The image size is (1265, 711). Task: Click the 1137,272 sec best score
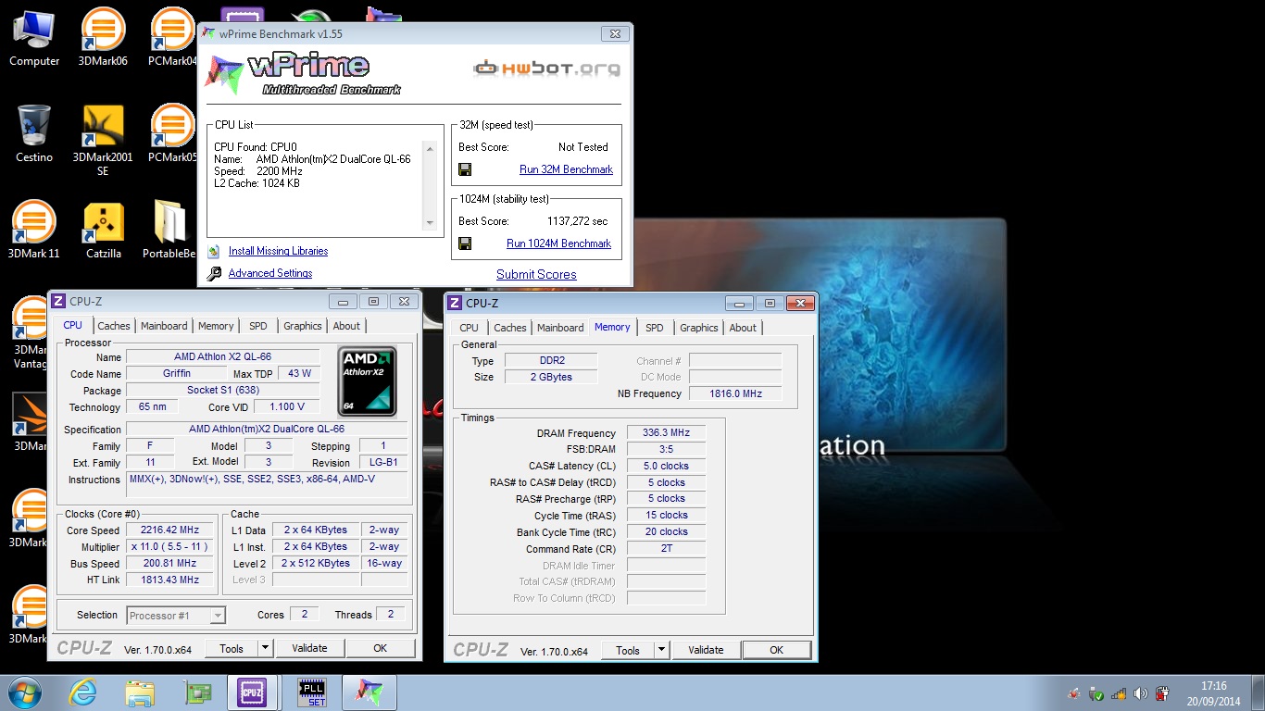pyautogui.click(x=578, y=221)
